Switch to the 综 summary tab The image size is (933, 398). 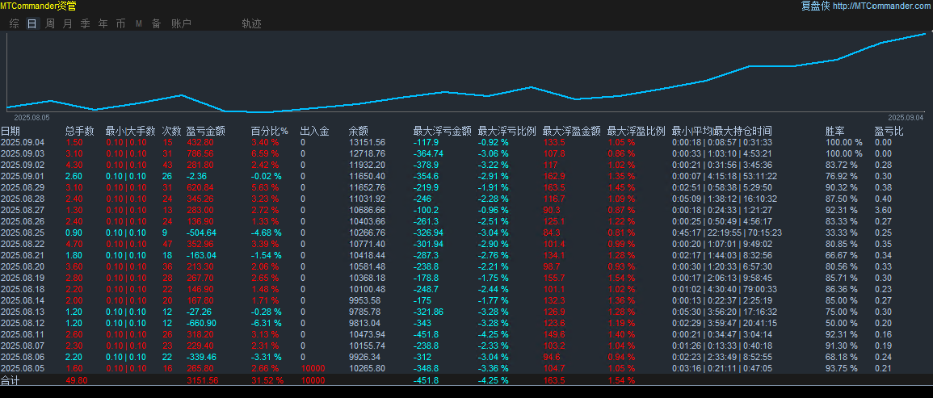pos(15,24)
